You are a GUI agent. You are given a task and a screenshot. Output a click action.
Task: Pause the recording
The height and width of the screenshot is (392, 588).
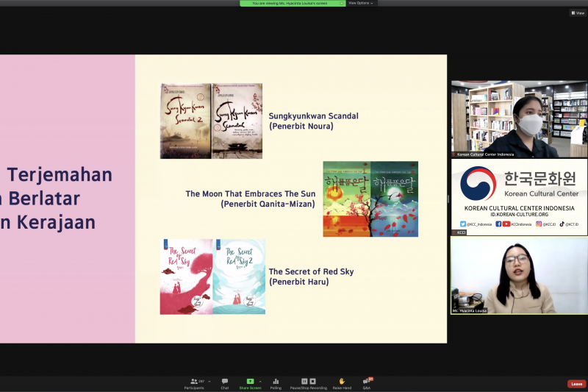tap(304, 381)
